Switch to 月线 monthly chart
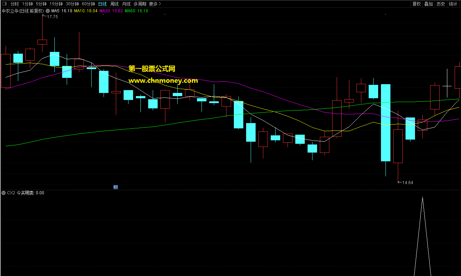 126,4
